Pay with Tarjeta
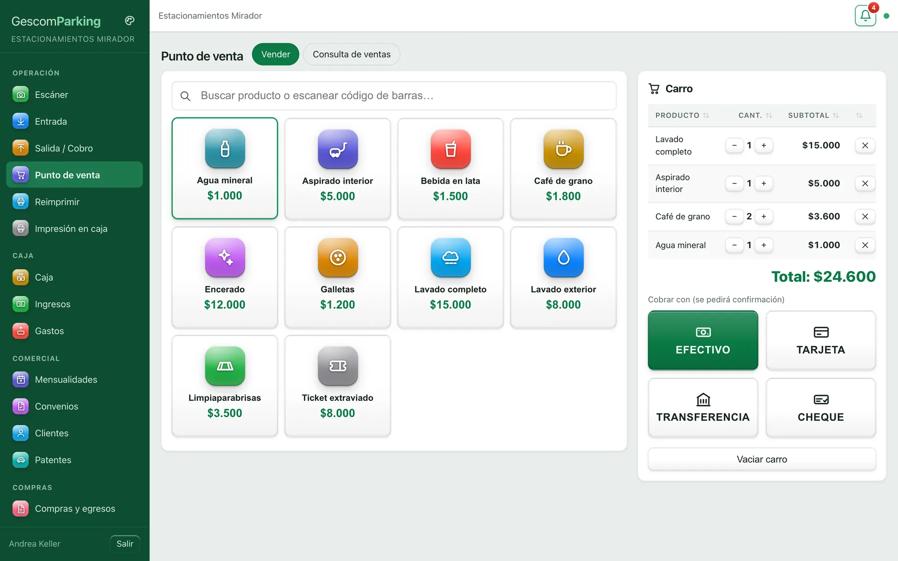This screenshot has height=561, width=898. pos(821,341)
